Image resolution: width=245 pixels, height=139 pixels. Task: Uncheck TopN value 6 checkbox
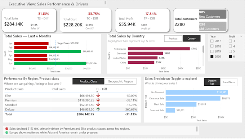[230, 57]
